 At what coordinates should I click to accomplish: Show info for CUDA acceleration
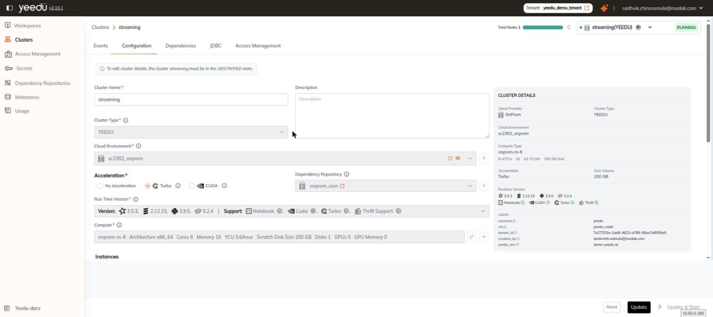point(224,186)
